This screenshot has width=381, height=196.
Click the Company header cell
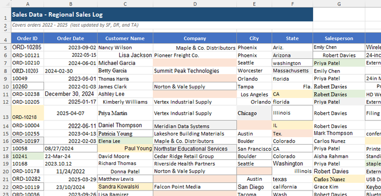[x=195, y=39]
